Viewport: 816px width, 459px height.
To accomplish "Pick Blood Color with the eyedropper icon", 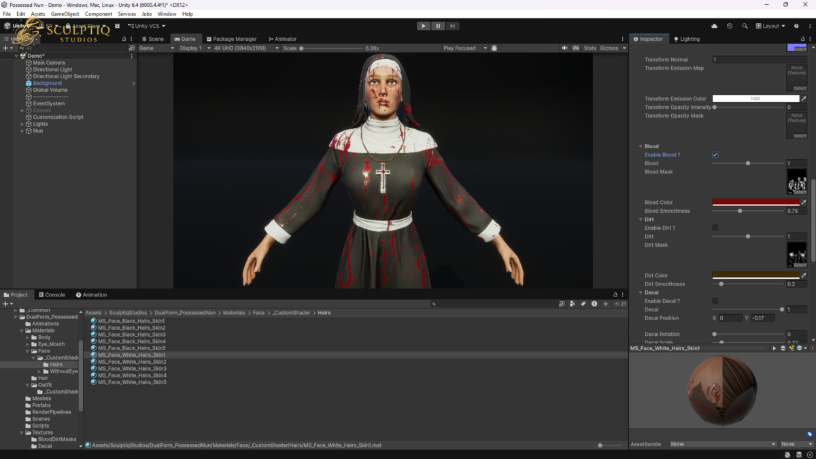I will click(x=804, y=202).
